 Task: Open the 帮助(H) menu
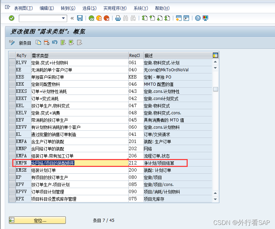162,8
